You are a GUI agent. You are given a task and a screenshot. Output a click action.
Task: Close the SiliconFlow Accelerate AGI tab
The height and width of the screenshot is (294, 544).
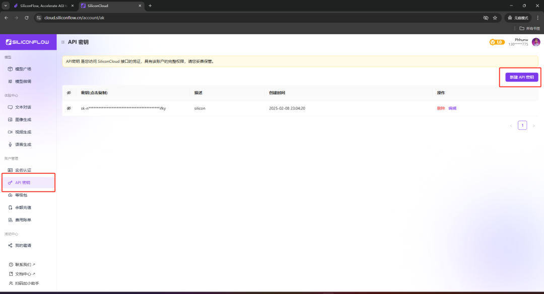click(x=73, y=6)
